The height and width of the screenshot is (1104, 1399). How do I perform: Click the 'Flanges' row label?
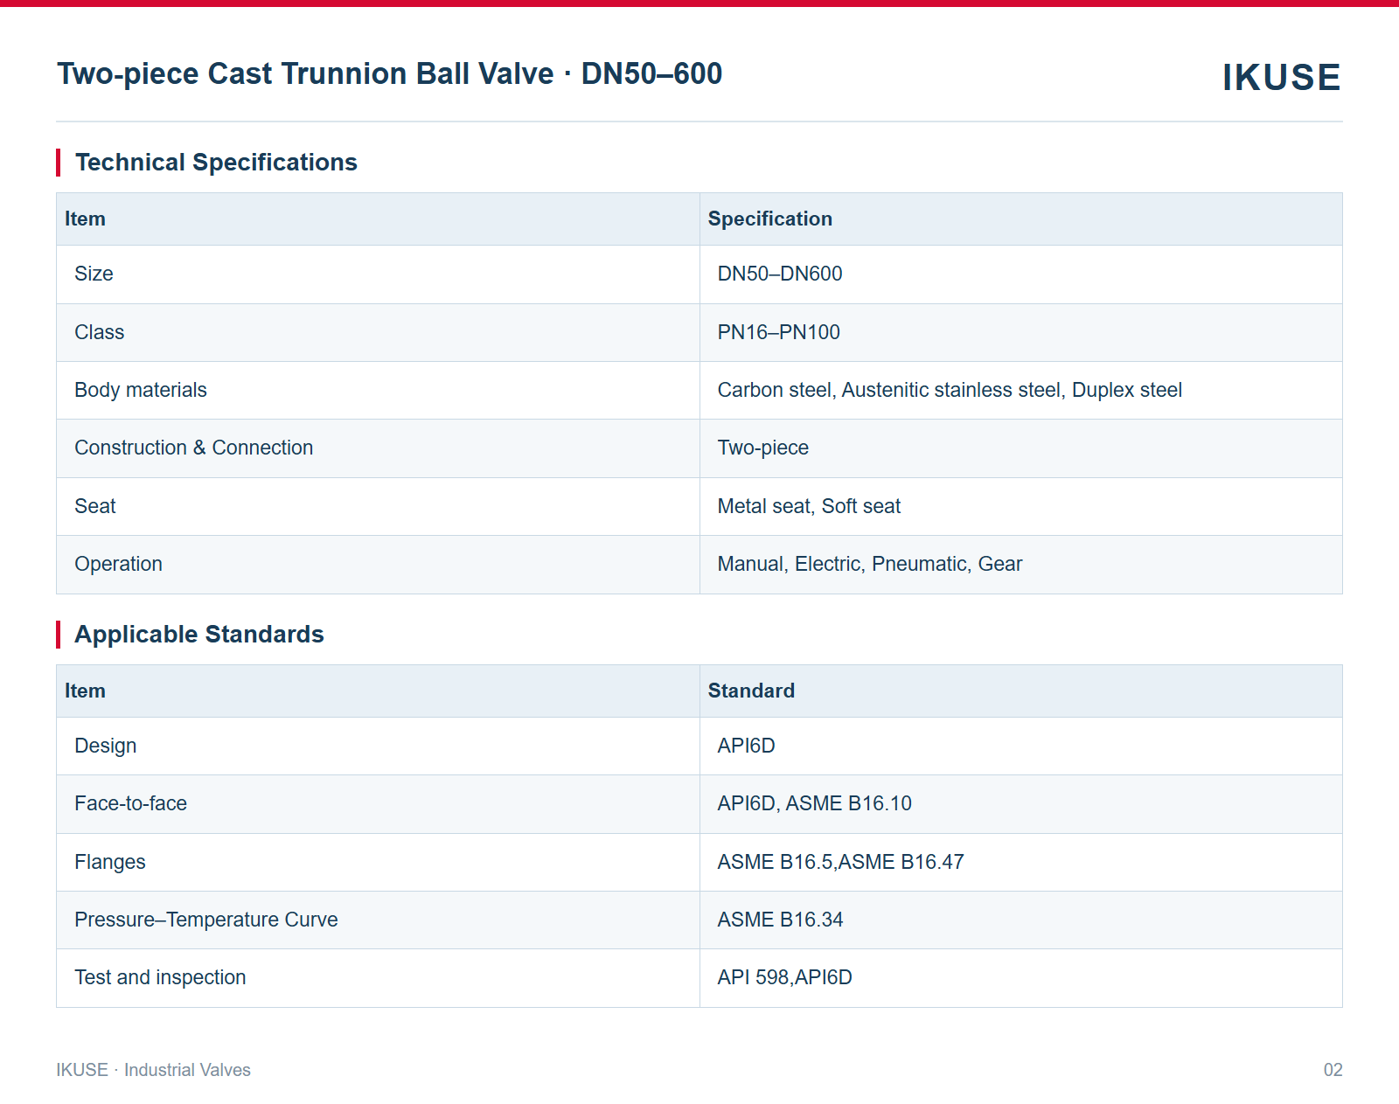click(109, 863)
